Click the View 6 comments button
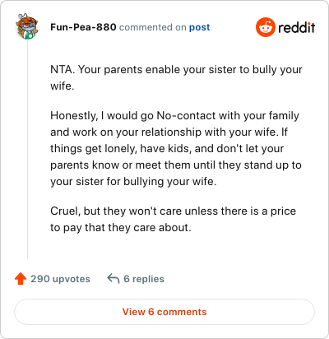This screenshot has width=329, height=339. pyautogui.click(x=164, y=312)
